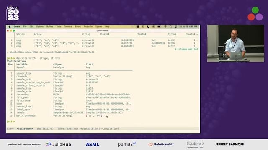The width and height of the screenshot is (268, 150).
Task: Click the speaker video thumbnail
Action: 235,43
